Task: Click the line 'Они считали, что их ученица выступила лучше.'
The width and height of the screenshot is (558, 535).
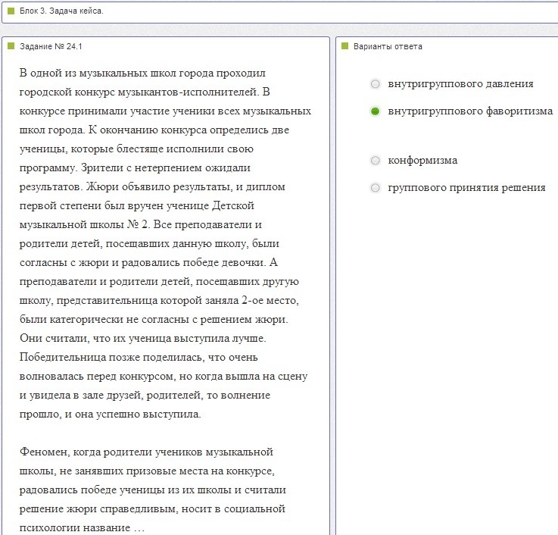Action: [x=142, y=339]
